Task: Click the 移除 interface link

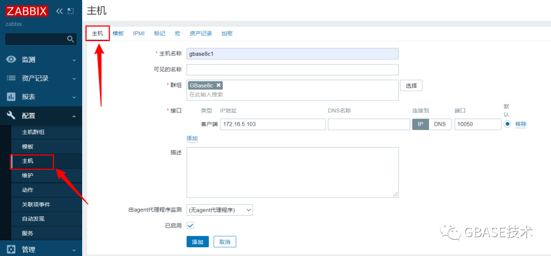Action: [521, 124]
